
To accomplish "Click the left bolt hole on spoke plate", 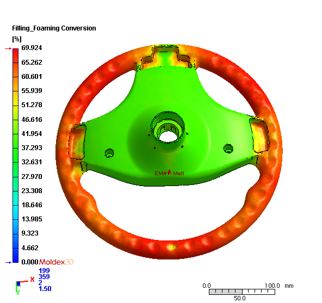I will tap(109, 153).
